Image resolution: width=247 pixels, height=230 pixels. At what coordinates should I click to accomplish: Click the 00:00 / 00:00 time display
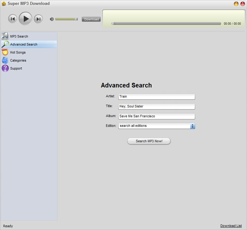232,24
